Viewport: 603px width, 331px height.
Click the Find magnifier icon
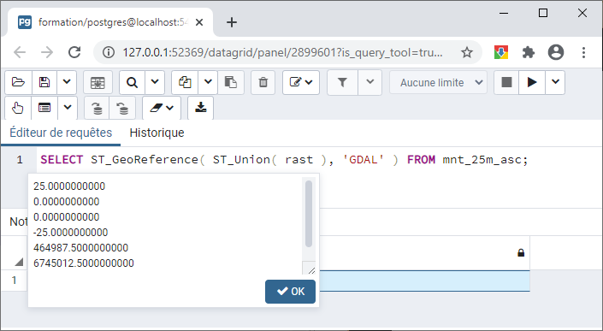(x=133, y=82)
